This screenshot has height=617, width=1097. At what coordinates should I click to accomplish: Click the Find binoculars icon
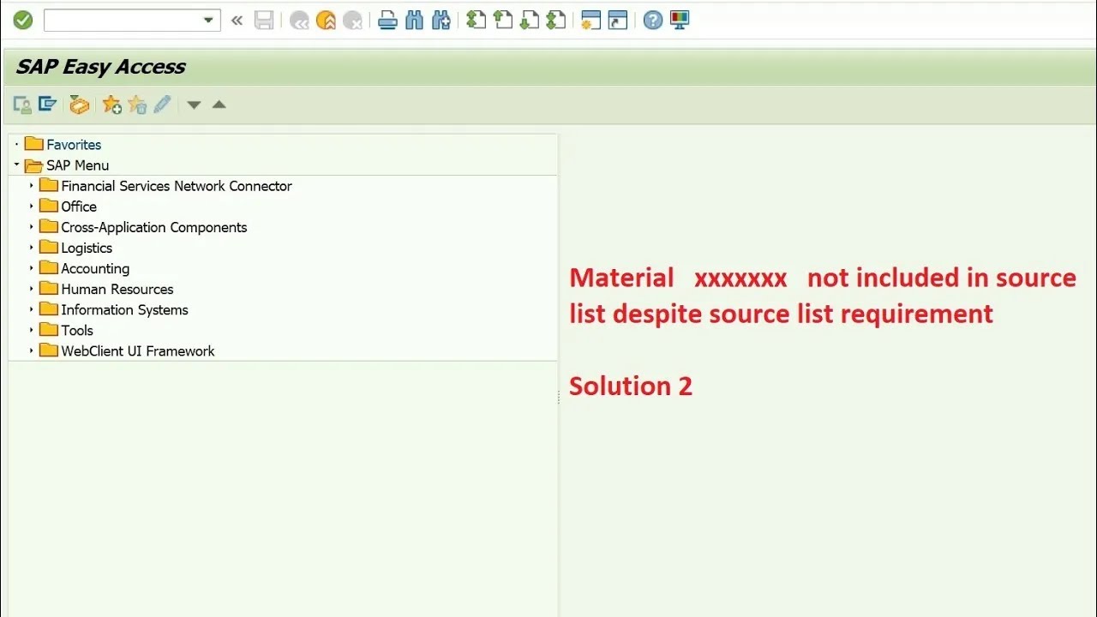tap(414, 21)
